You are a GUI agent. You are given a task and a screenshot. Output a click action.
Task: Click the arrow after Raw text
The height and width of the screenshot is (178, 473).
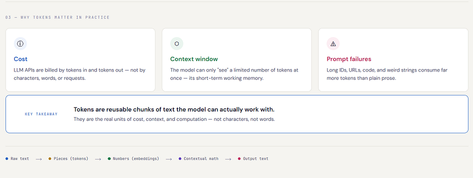click(x=39, y=159)
